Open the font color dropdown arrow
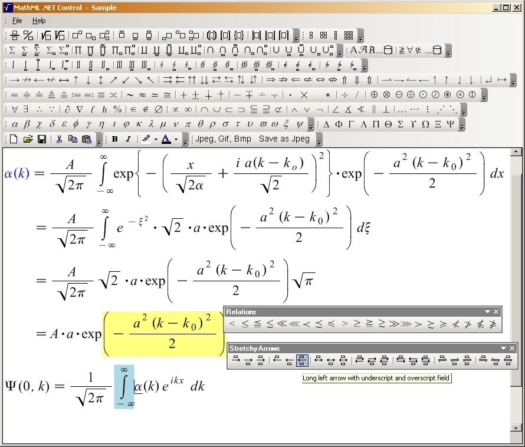Screen dimensions: 525x447 pyautogui.click(x=176, y=140)
